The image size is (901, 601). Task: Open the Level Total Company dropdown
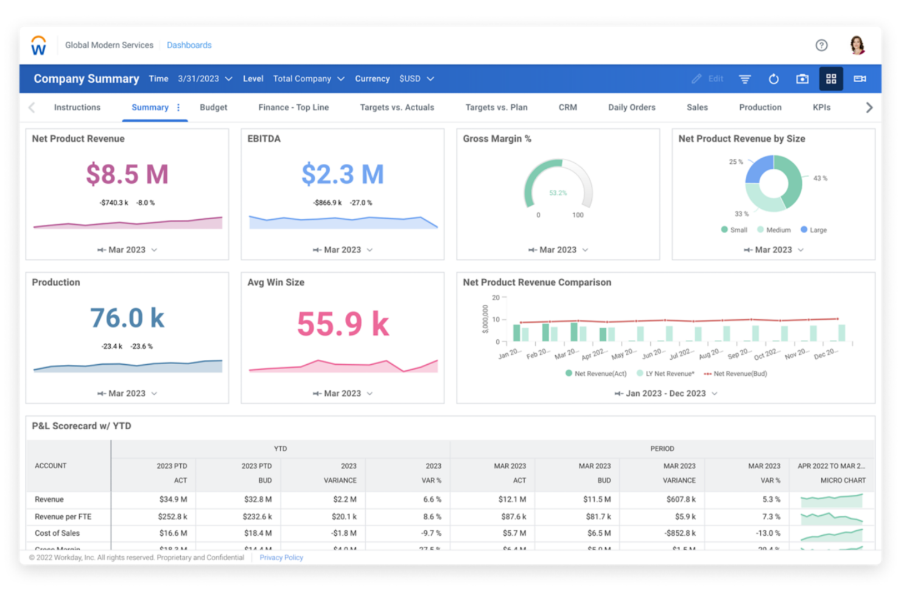(x=309, y=79)
